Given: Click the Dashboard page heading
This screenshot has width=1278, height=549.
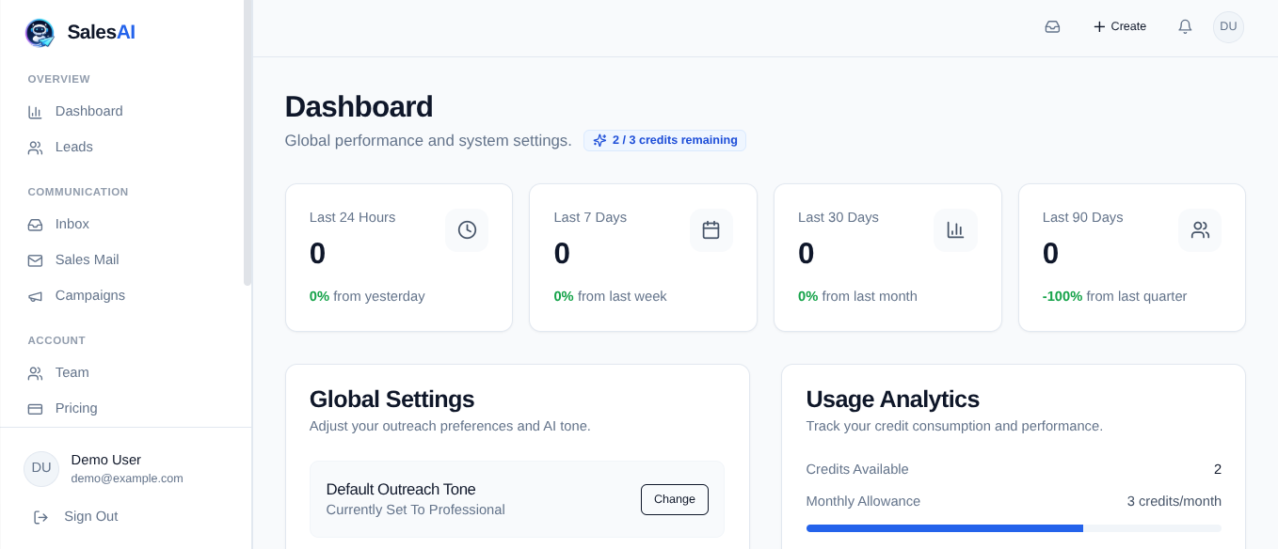Looking at the screenshot, I should point(359,106).
